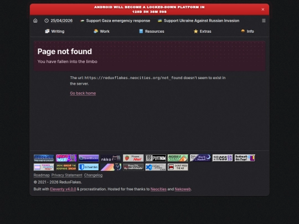
Task: Click the Platinum badge
Action: click(156, 158)
